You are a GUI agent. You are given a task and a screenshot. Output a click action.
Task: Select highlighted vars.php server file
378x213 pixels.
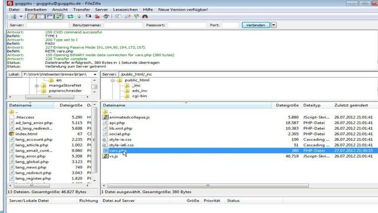pyautogui.click(x=239, y=151)
